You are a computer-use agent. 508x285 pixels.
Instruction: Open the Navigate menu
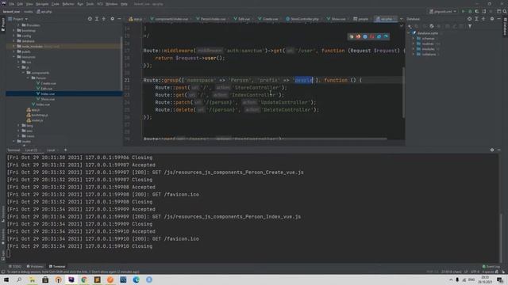42,4
